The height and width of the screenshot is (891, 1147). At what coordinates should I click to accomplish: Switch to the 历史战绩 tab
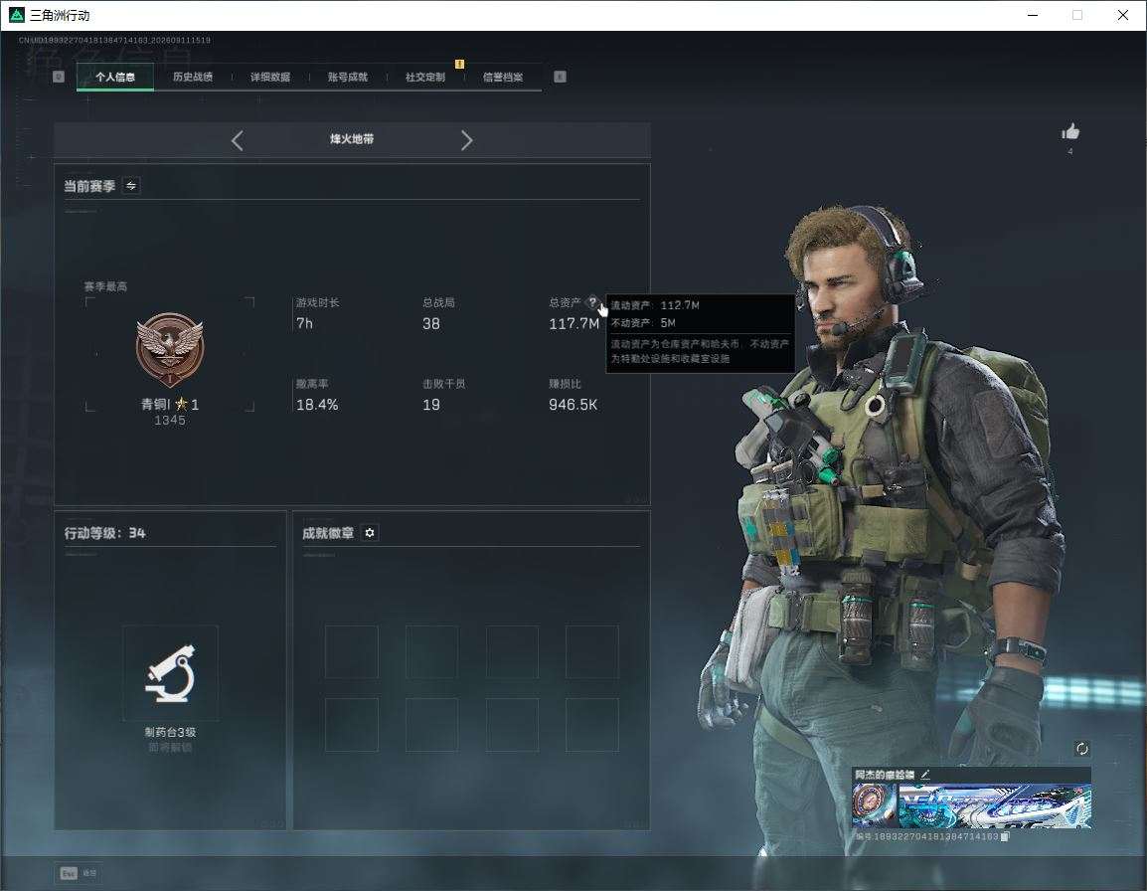(x=193, y=77)
